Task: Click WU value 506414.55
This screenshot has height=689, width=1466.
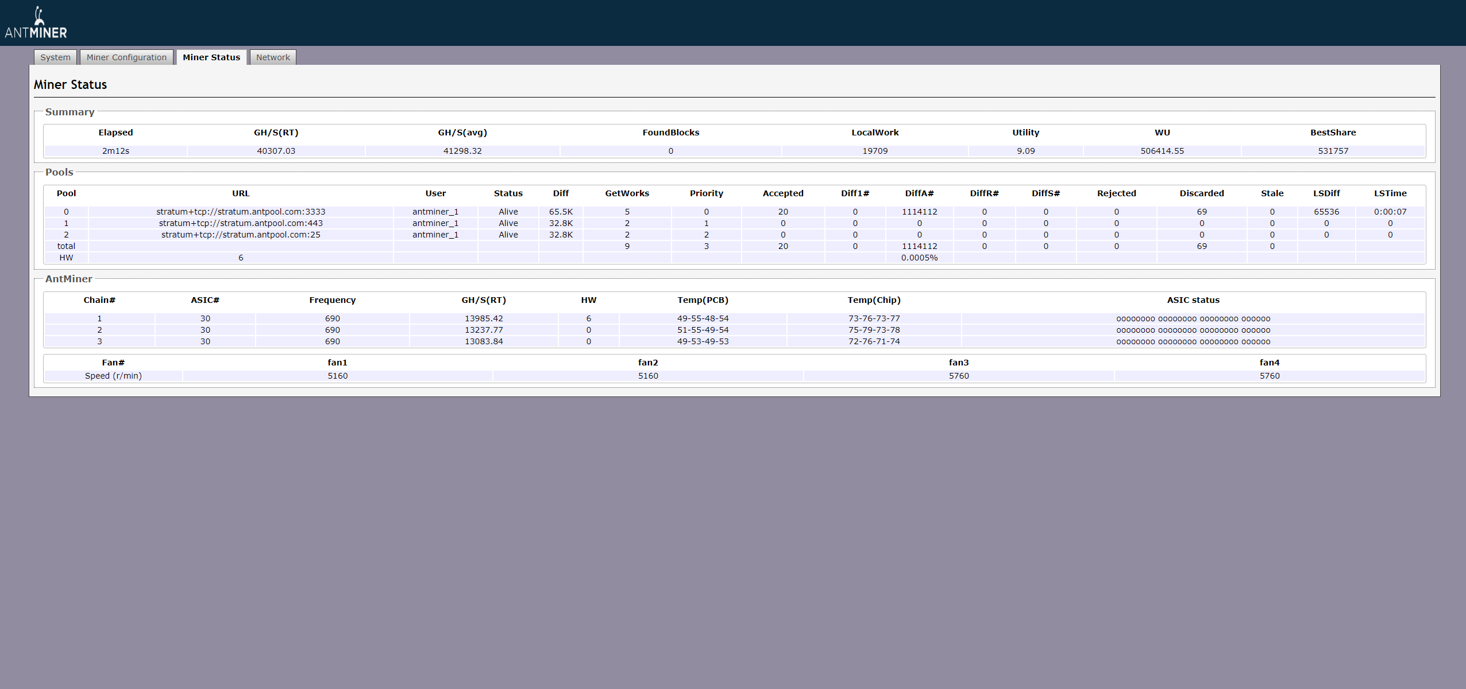Action: pos(1162,151)
